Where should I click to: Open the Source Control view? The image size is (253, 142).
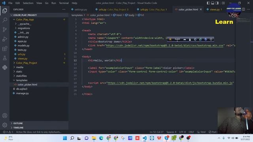[5, 30]
